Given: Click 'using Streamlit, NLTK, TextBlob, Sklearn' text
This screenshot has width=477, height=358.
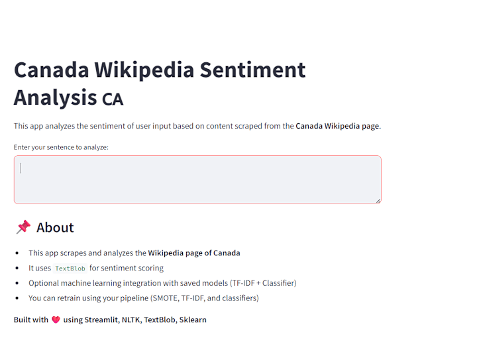Looking at the screenshot, I should tap(134, 320).
